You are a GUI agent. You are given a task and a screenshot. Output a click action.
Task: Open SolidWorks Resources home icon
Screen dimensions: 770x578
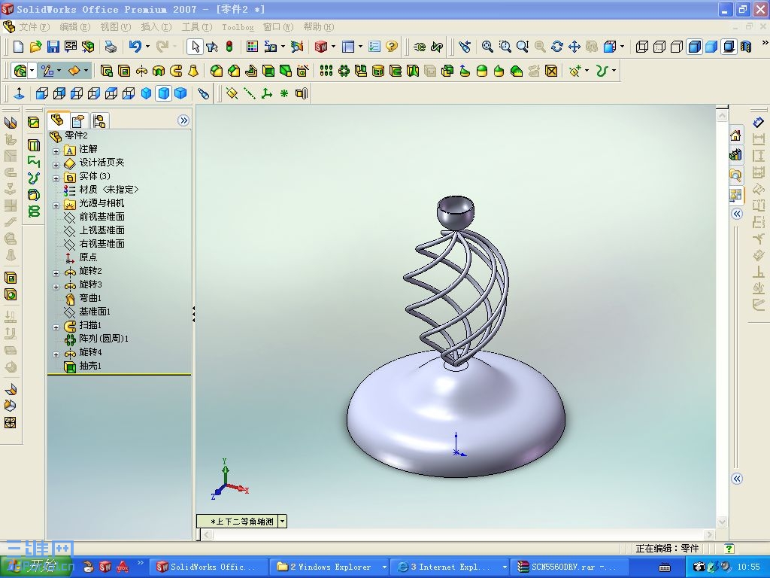735,135
